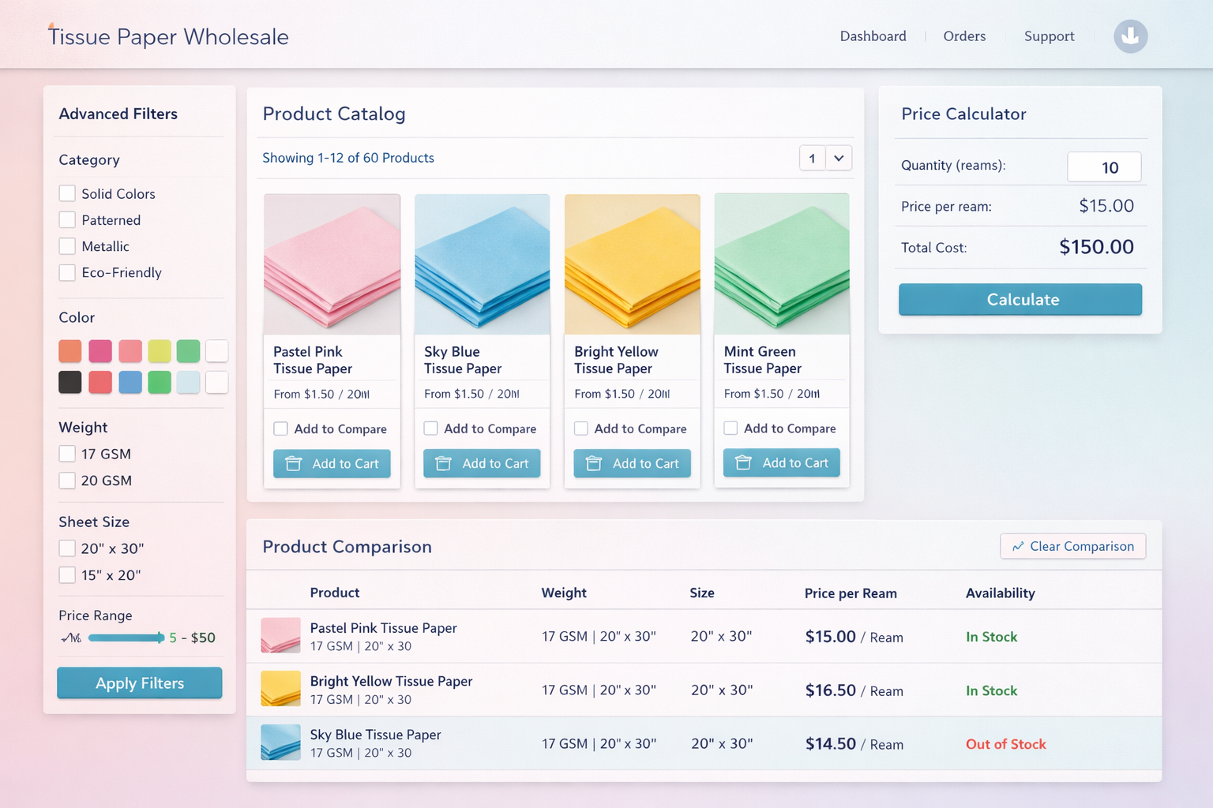The image size is (1213, 808).
Task: Check the 17 GSM weight option
Action: pyautogui.click(x=67, y=454)
